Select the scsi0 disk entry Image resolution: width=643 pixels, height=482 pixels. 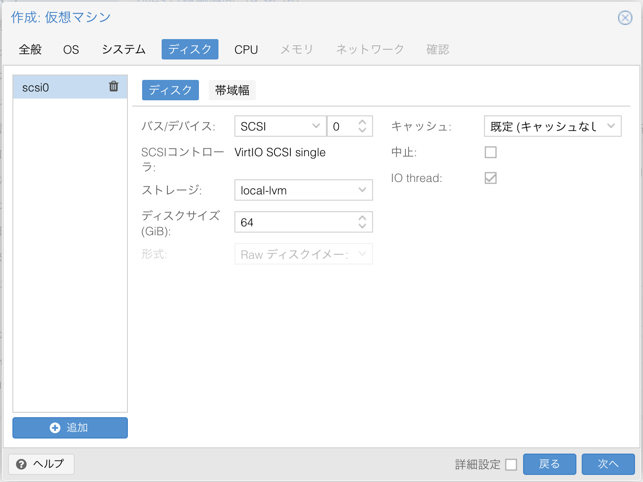click(70, 87)
